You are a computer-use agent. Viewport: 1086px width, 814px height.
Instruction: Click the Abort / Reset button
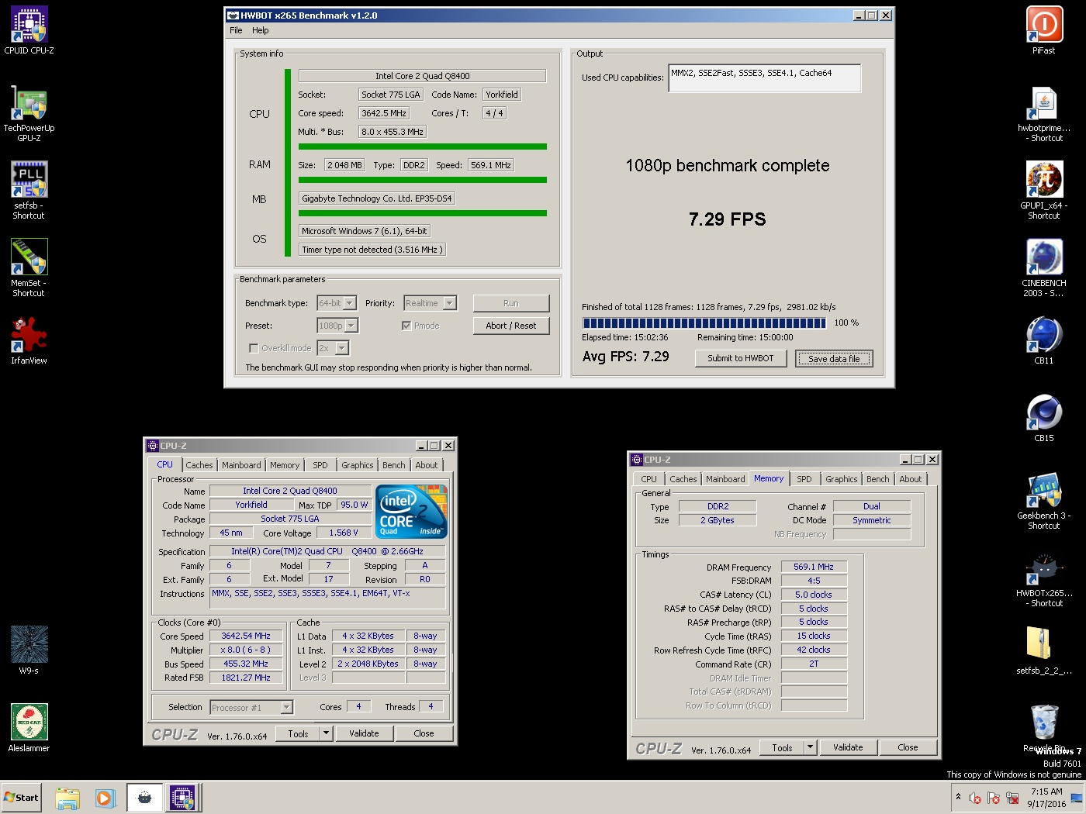[x=511, y=326]
